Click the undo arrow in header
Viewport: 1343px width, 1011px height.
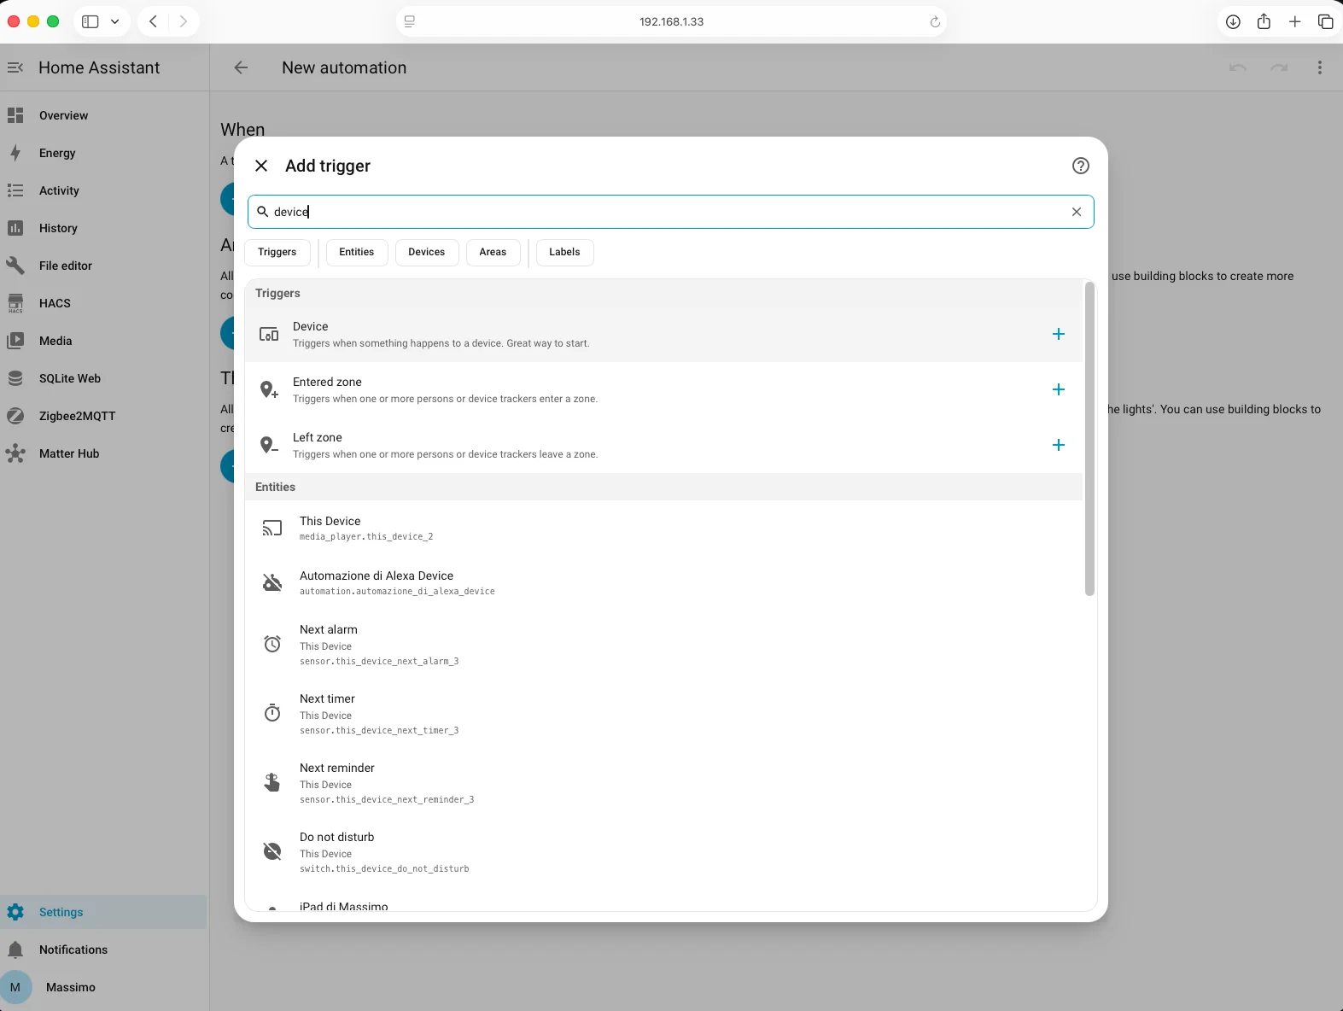pyautogui.click(x=1238, y=67)
